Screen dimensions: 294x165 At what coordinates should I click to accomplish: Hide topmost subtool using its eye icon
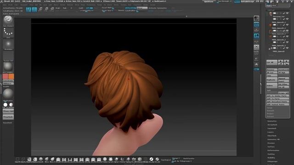point(287,13)
